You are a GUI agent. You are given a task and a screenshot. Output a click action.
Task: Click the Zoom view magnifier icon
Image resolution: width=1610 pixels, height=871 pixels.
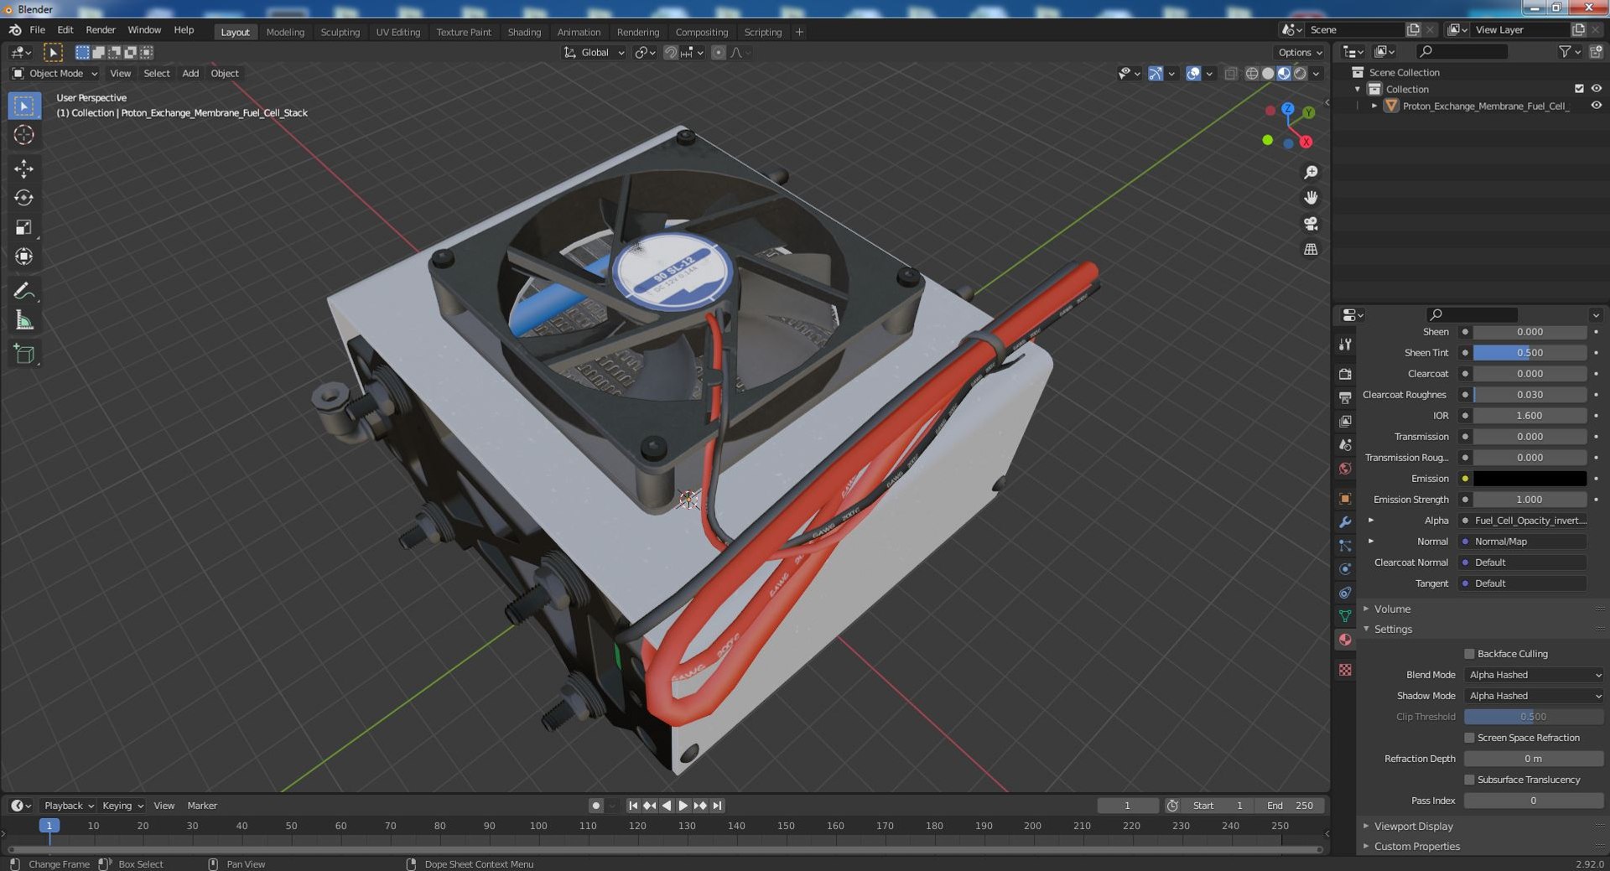[1311, 173]
